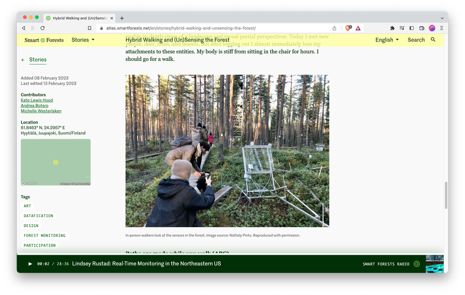Open the share icon in the address bar
This screenshot has height=295, width=465.
pyautogui.click(x=334, y=28)
